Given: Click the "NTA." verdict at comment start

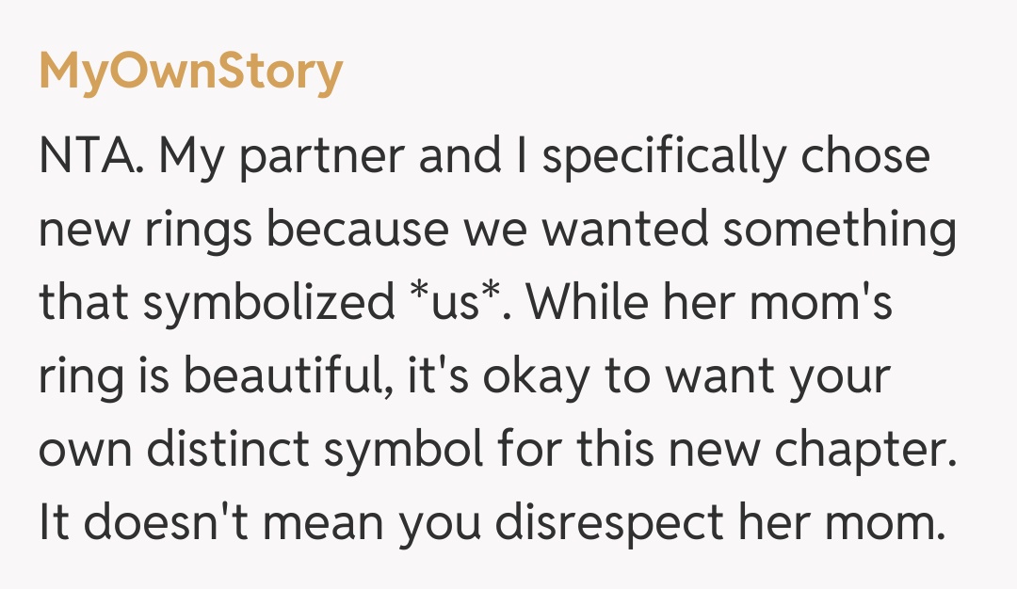Looking at the screenshot, I should 89,156.
